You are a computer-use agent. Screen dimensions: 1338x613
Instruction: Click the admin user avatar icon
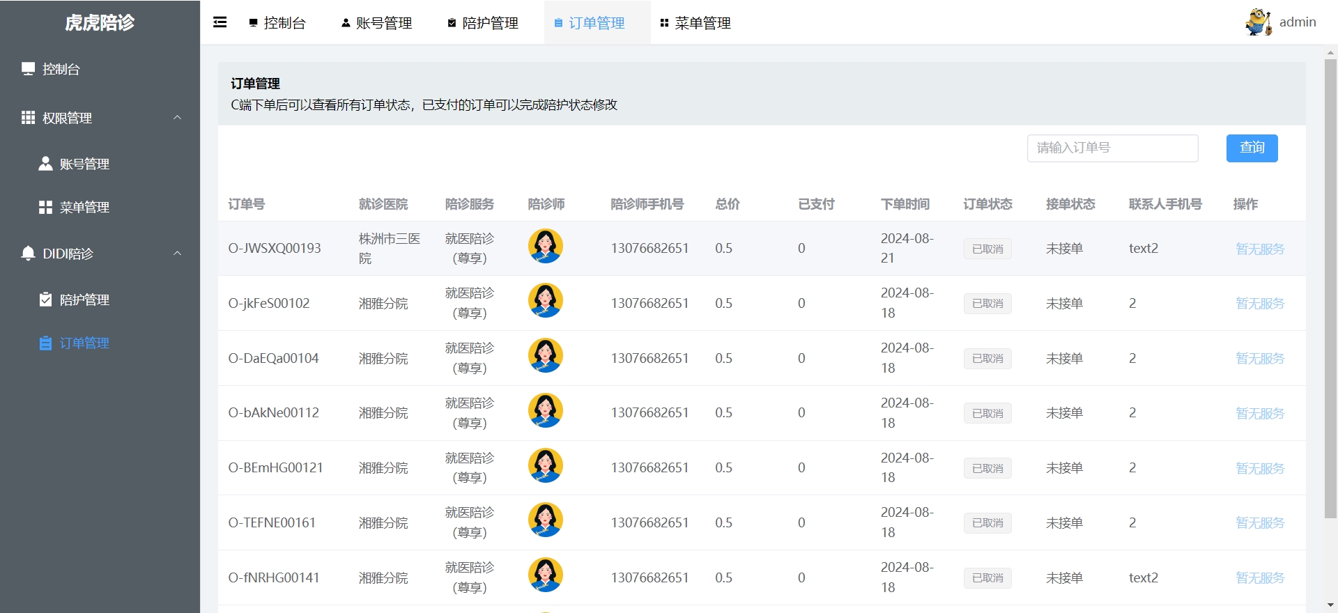point(1258,22)
